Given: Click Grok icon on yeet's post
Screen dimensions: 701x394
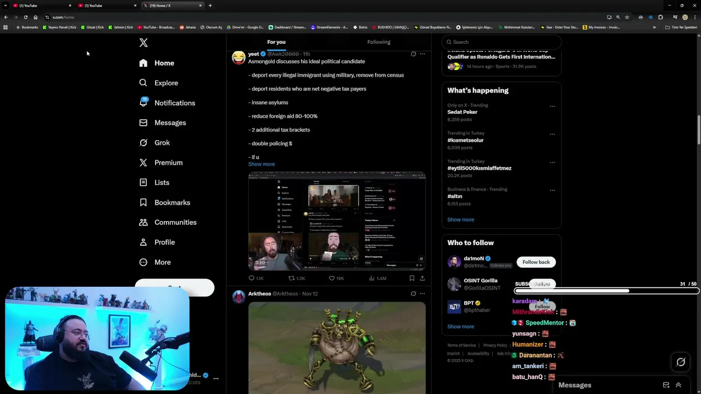Looking at the screenshot, I should pos(413,54).
